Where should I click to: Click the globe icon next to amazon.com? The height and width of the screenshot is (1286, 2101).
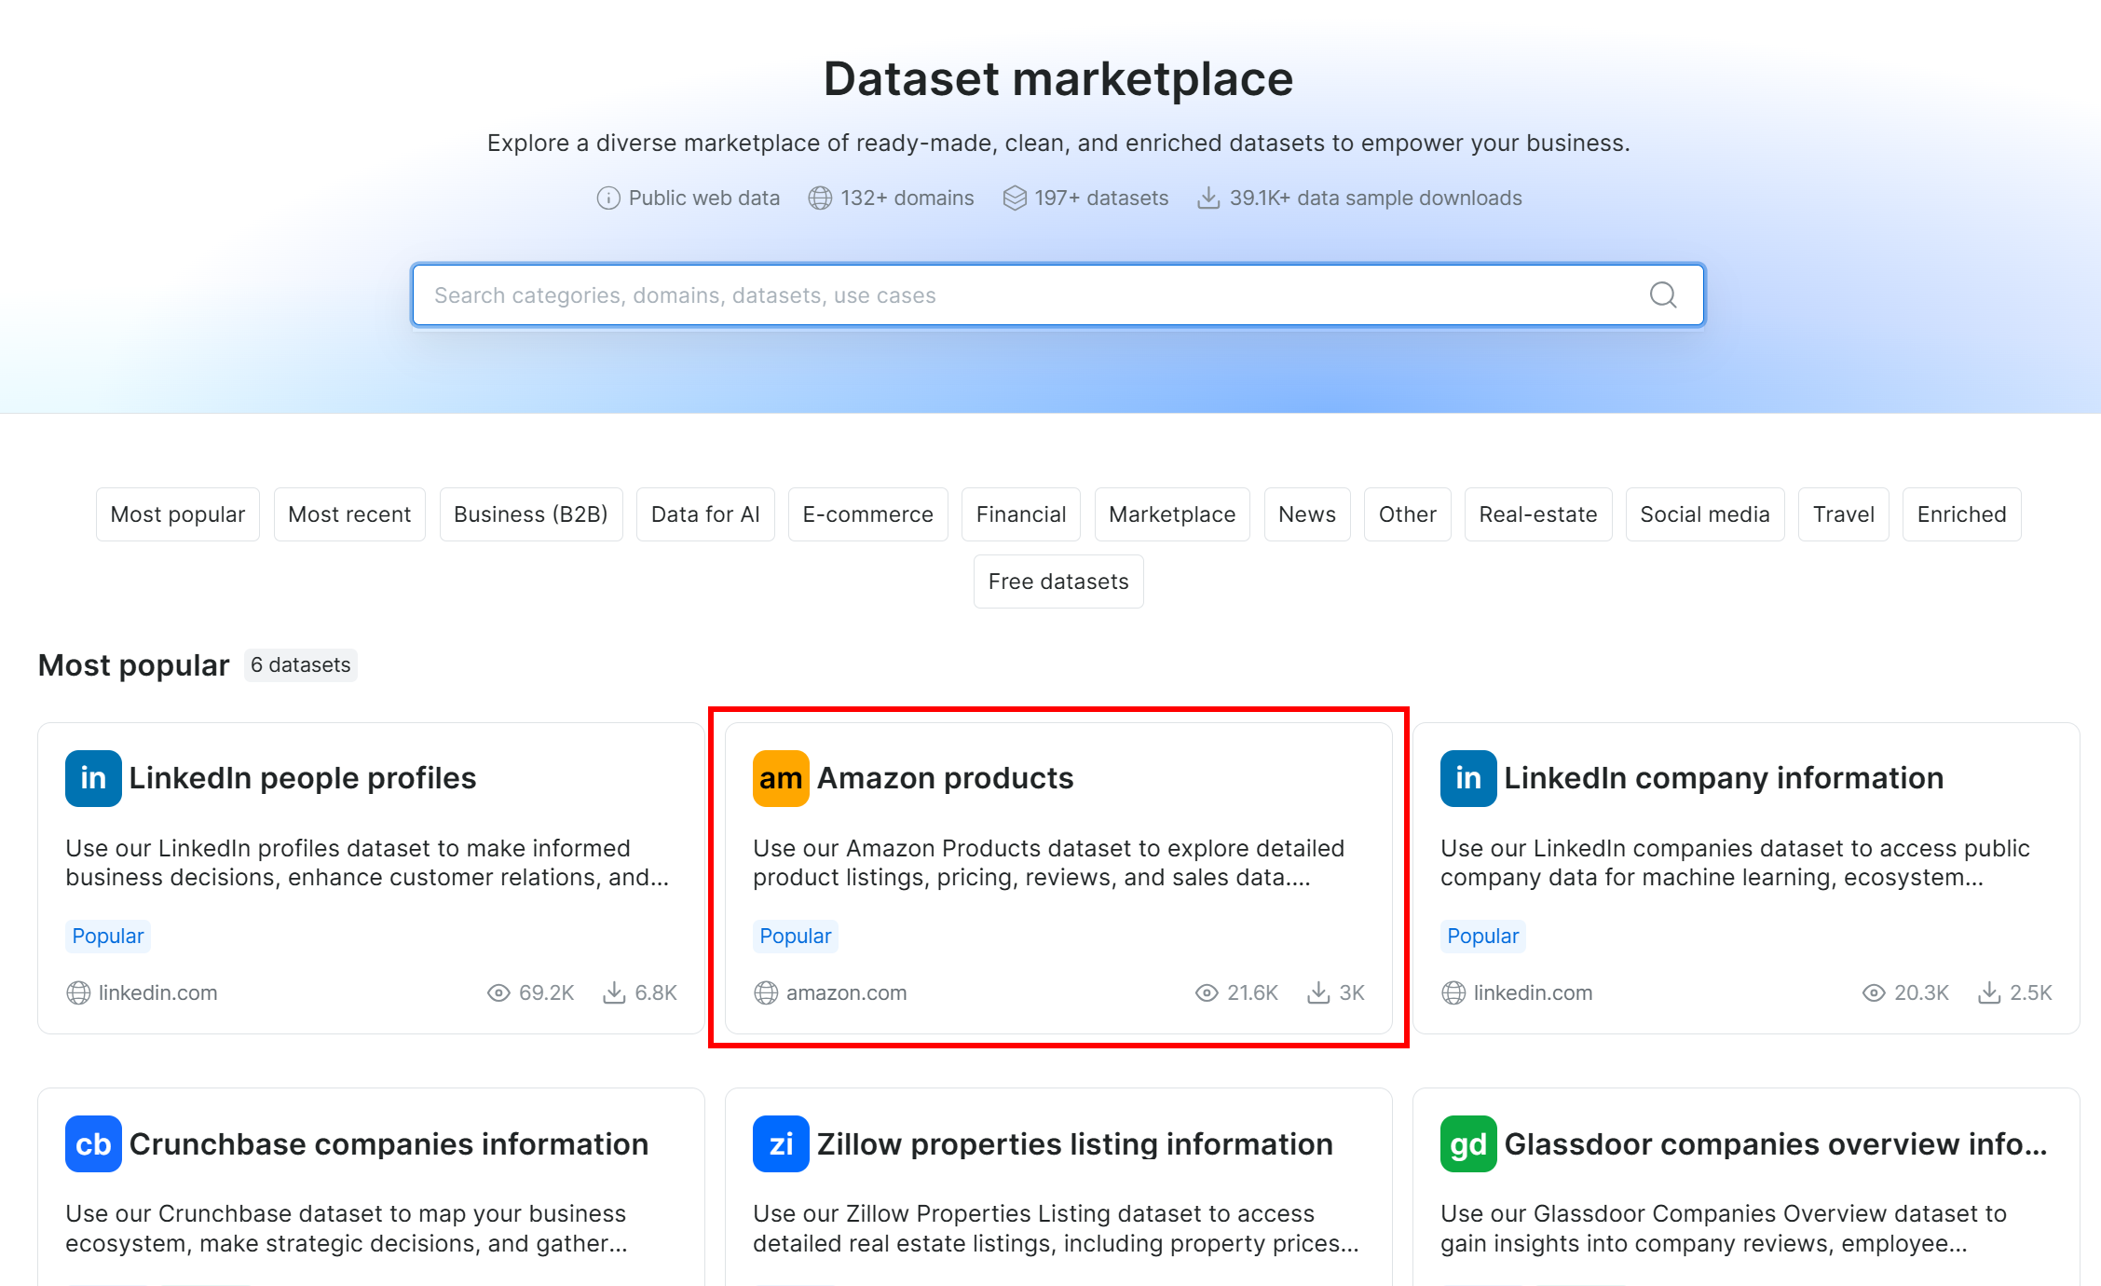(x=764, y=992)
